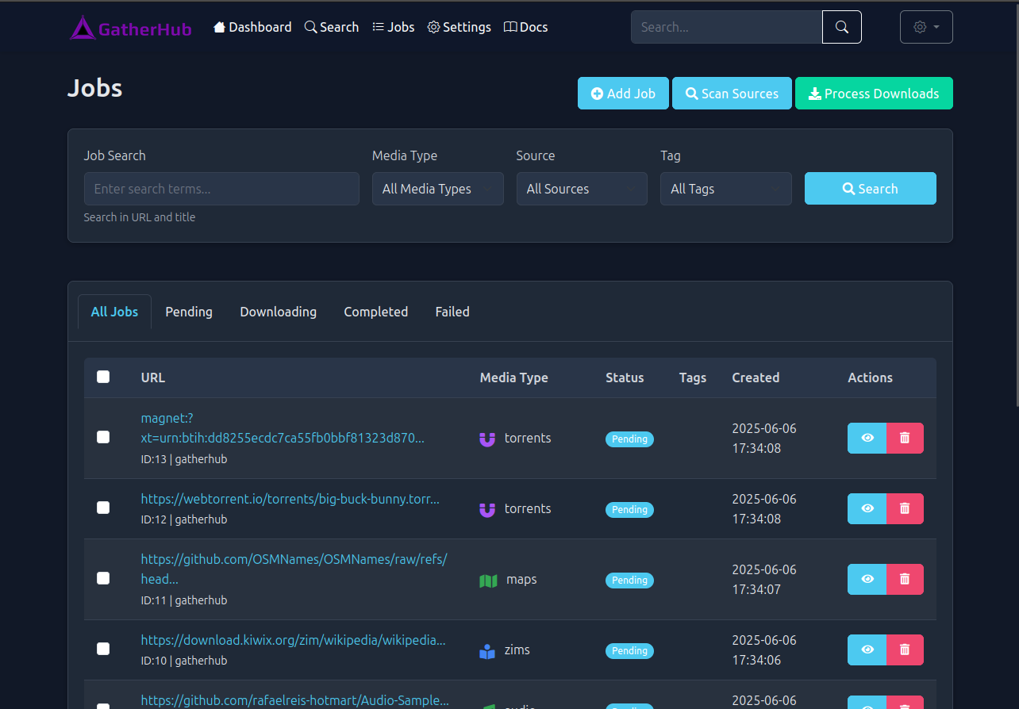
Task: Click the magnifier button beside top search box
Action: [x=841, y=27]
